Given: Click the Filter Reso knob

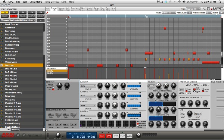Looking at the screenshot, I should pos(166,85).
